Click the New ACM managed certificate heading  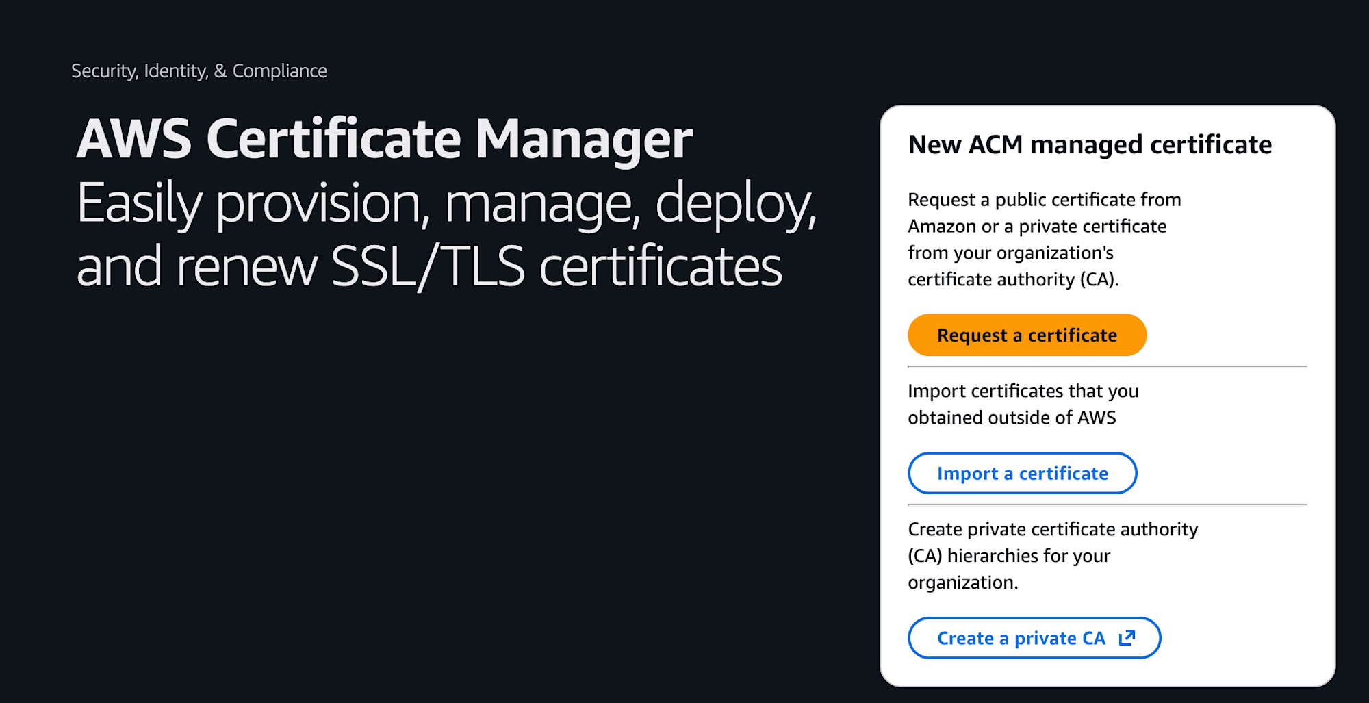[1090, 145]
